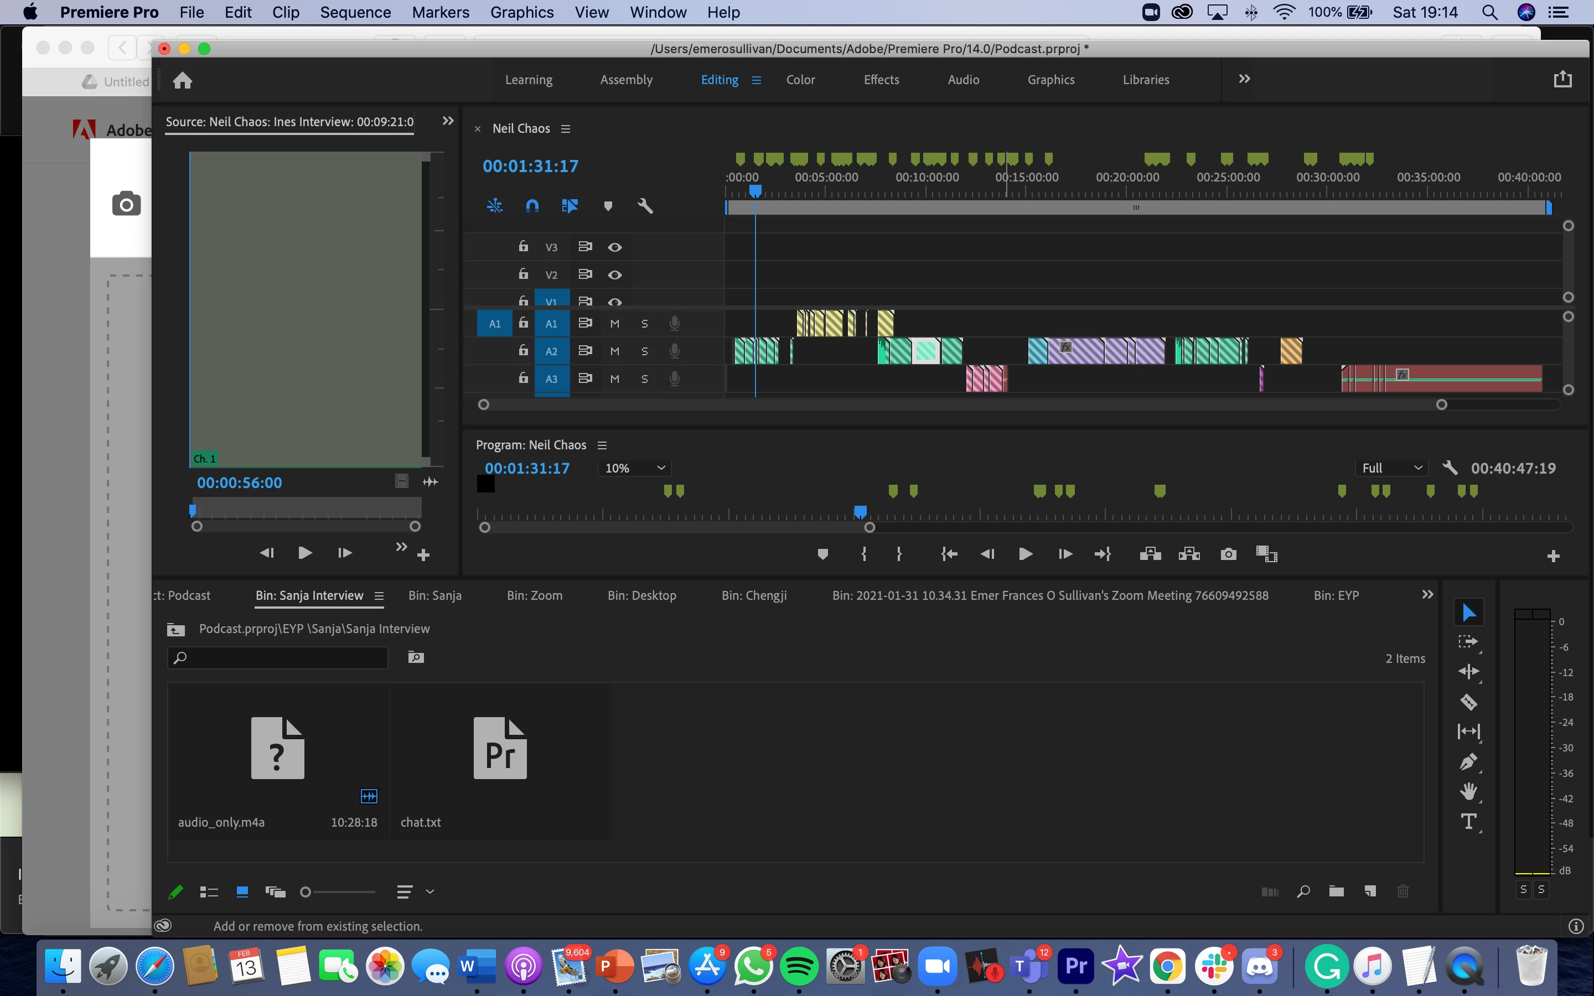
Task: Select the Ripple Edit tool
Action: pos(1468,671)
